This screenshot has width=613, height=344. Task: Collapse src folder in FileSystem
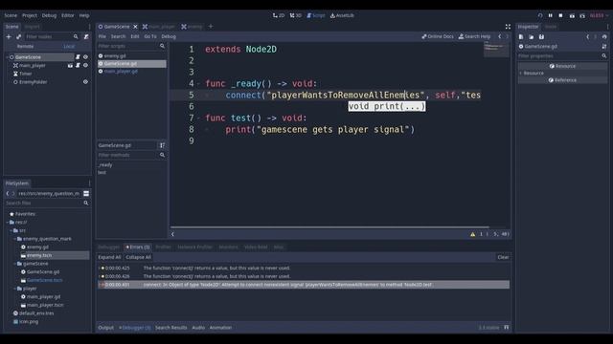click(x=11, y=230)
